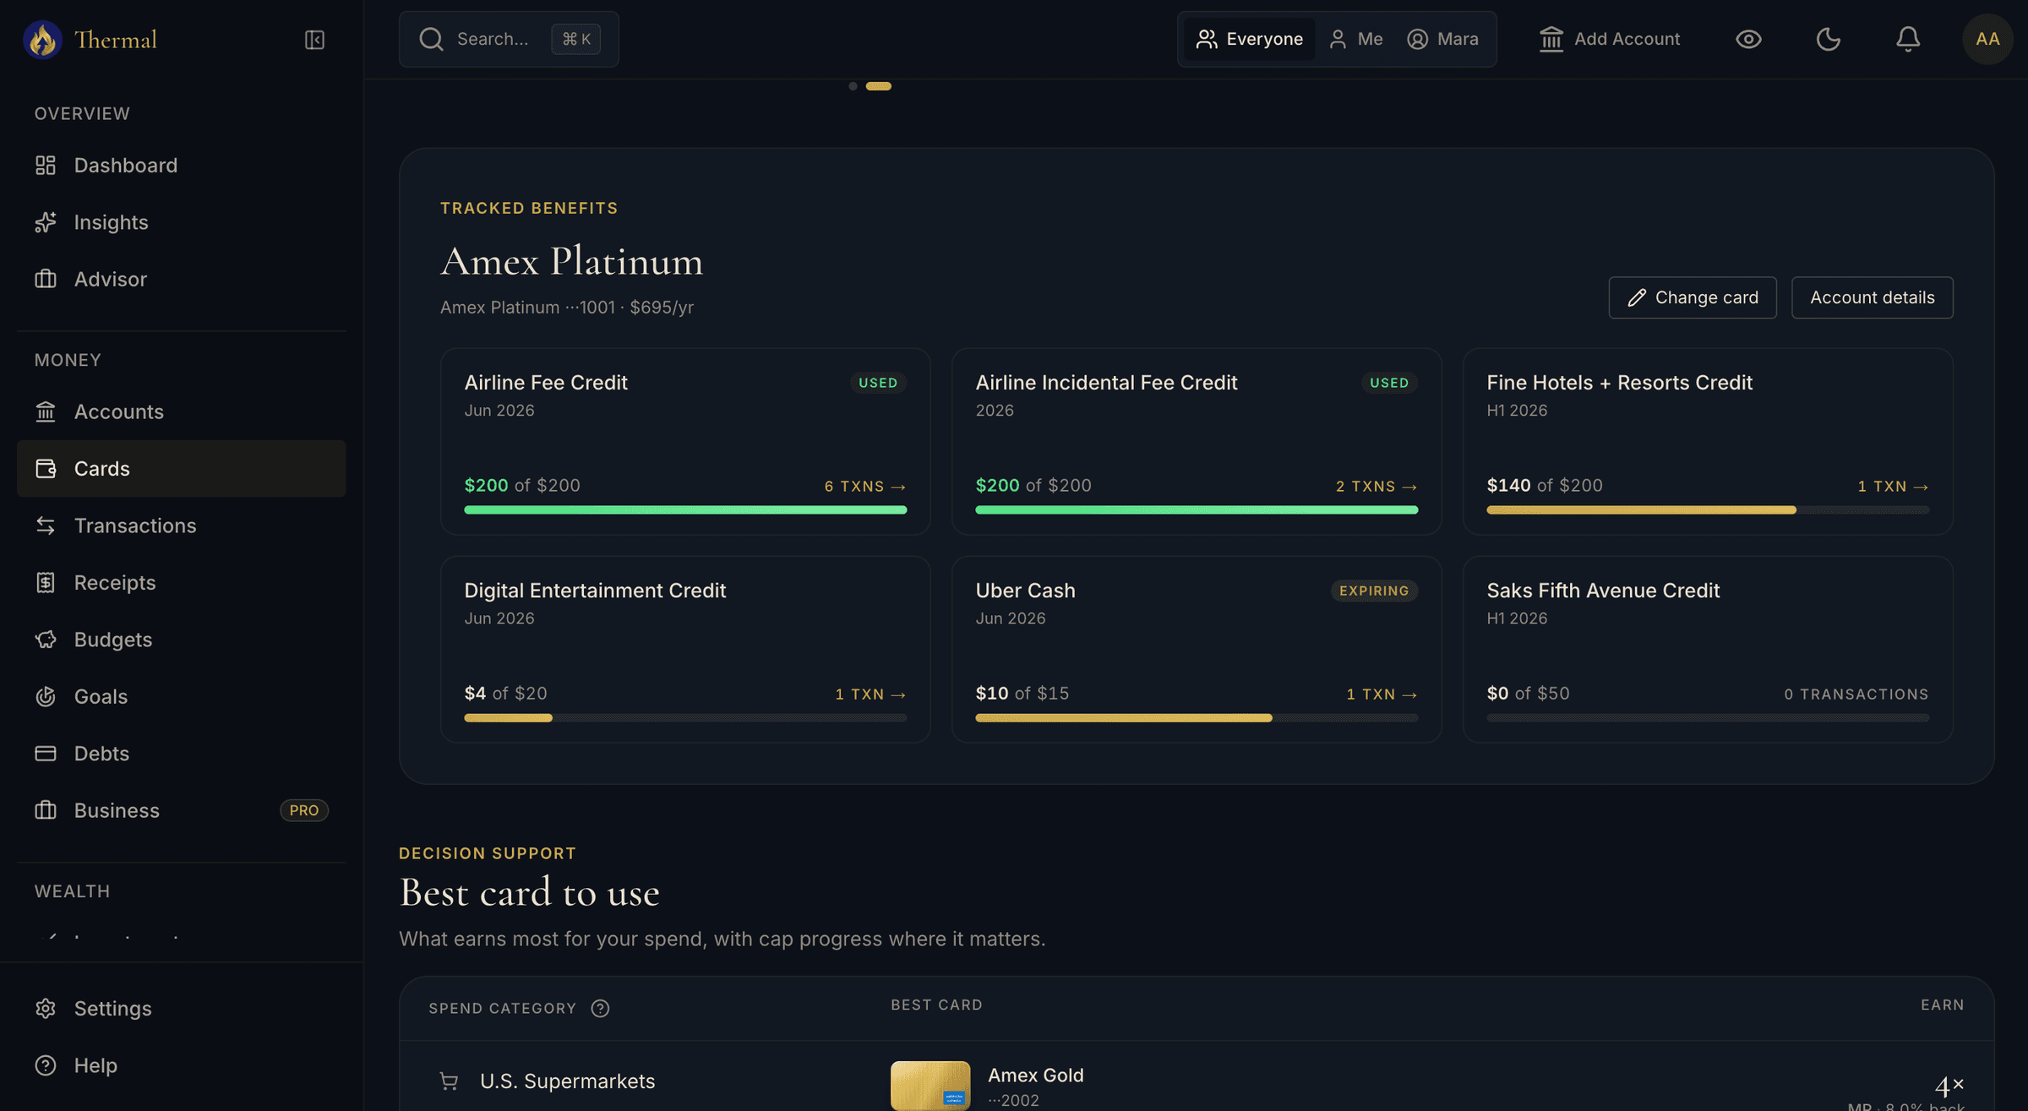Click the Cards wallet icon
This screenshot has height=1111, width=2028.
click(x=46, y=468)
